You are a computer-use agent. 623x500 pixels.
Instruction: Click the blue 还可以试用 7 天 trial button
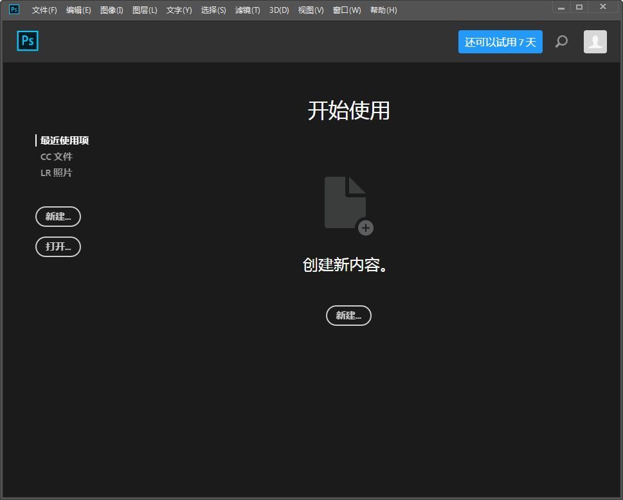coord(500,42)
